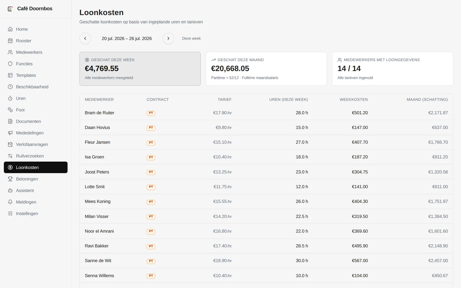This screenshot has width=461, height=288.
Task: Open Rooster via its calendar icon
Action: click(10, 41)
